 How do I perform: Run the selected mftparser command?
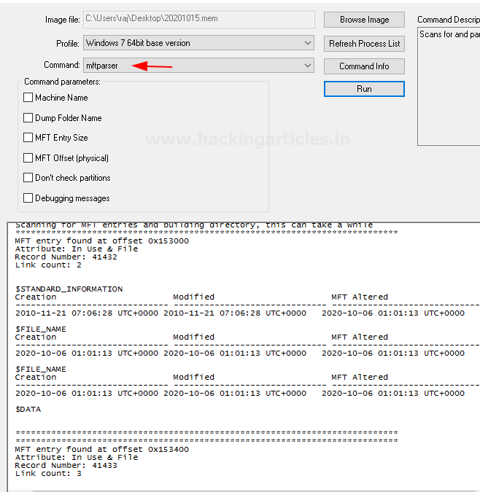tap(364, 89)
